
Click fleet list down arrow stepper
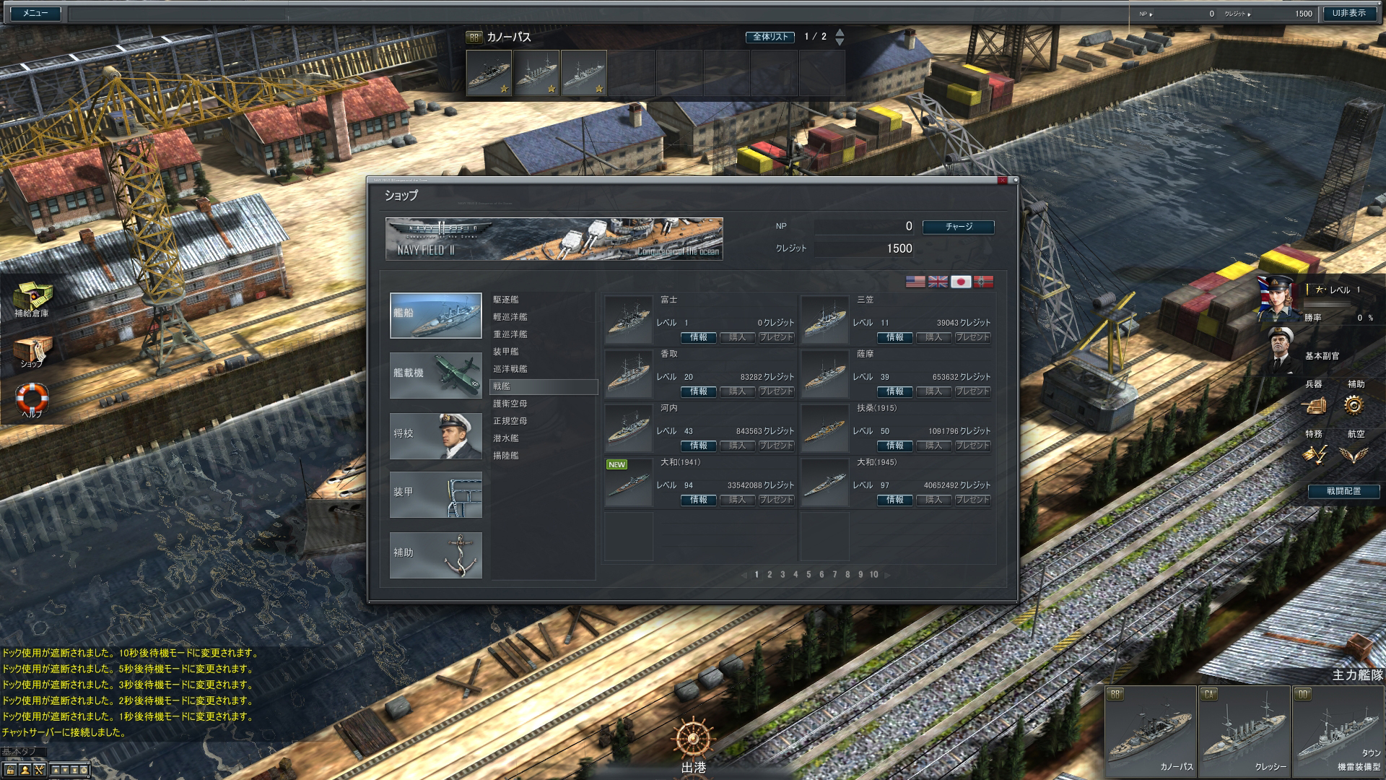pos(840,42)
